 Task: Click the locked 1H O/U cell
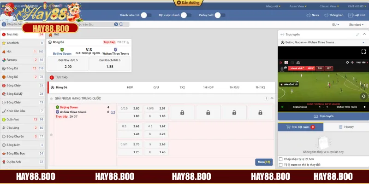[x=234, y=112]
